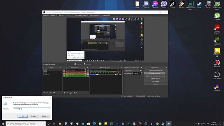
Task: Select the GAME scene in Scenes list
Action: point(52,70)
